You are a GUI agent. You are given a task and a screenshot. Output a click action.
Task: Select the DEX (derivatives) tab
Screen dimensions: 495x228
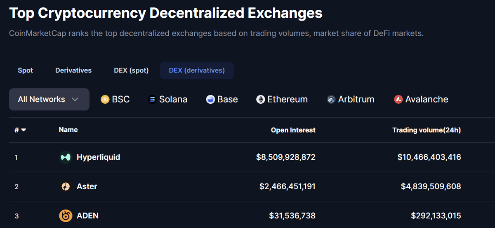pyautogui.click(x=197, y=70)
